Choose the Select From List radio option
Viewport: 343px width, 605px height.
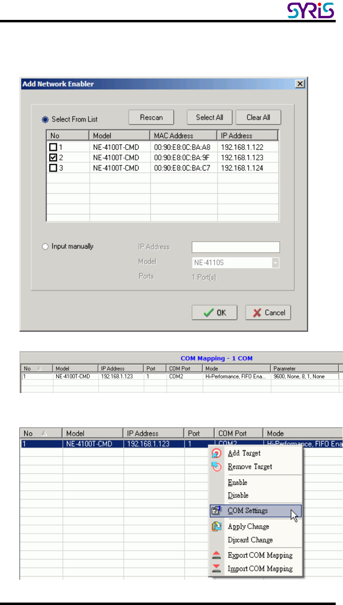pos(45,119)
